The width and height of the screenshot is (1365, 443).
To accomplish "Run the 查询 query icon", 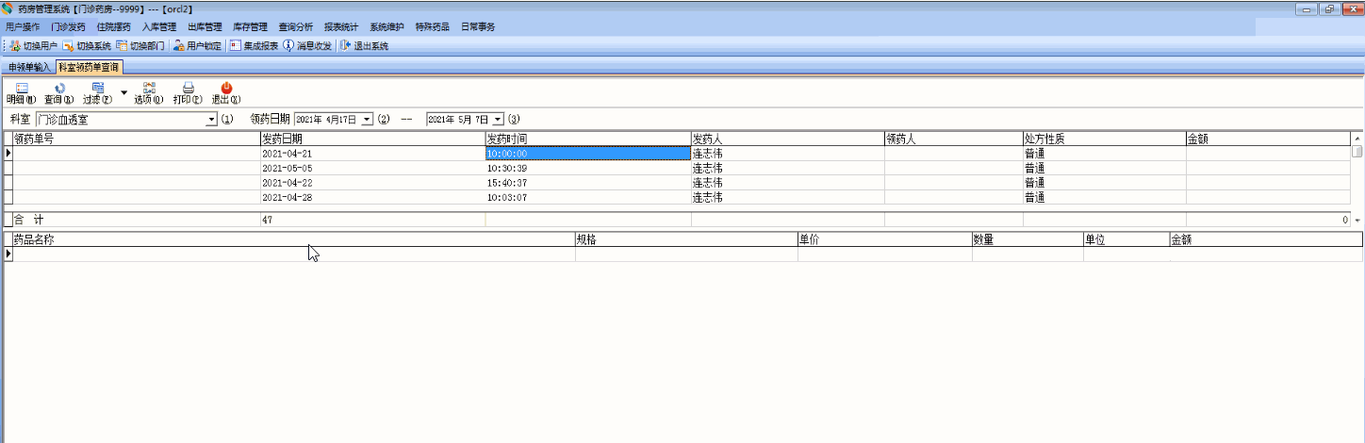I will tap(59, 92).
